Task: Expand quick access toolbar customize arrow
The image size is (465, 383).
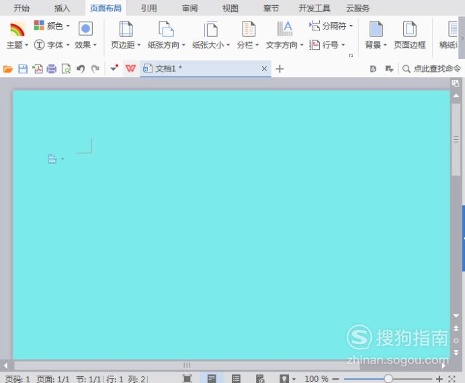Action: [114, 68]
